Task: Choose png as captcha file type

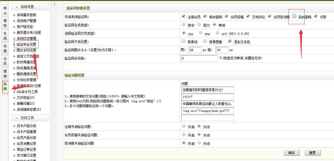Action: (201, 33)
